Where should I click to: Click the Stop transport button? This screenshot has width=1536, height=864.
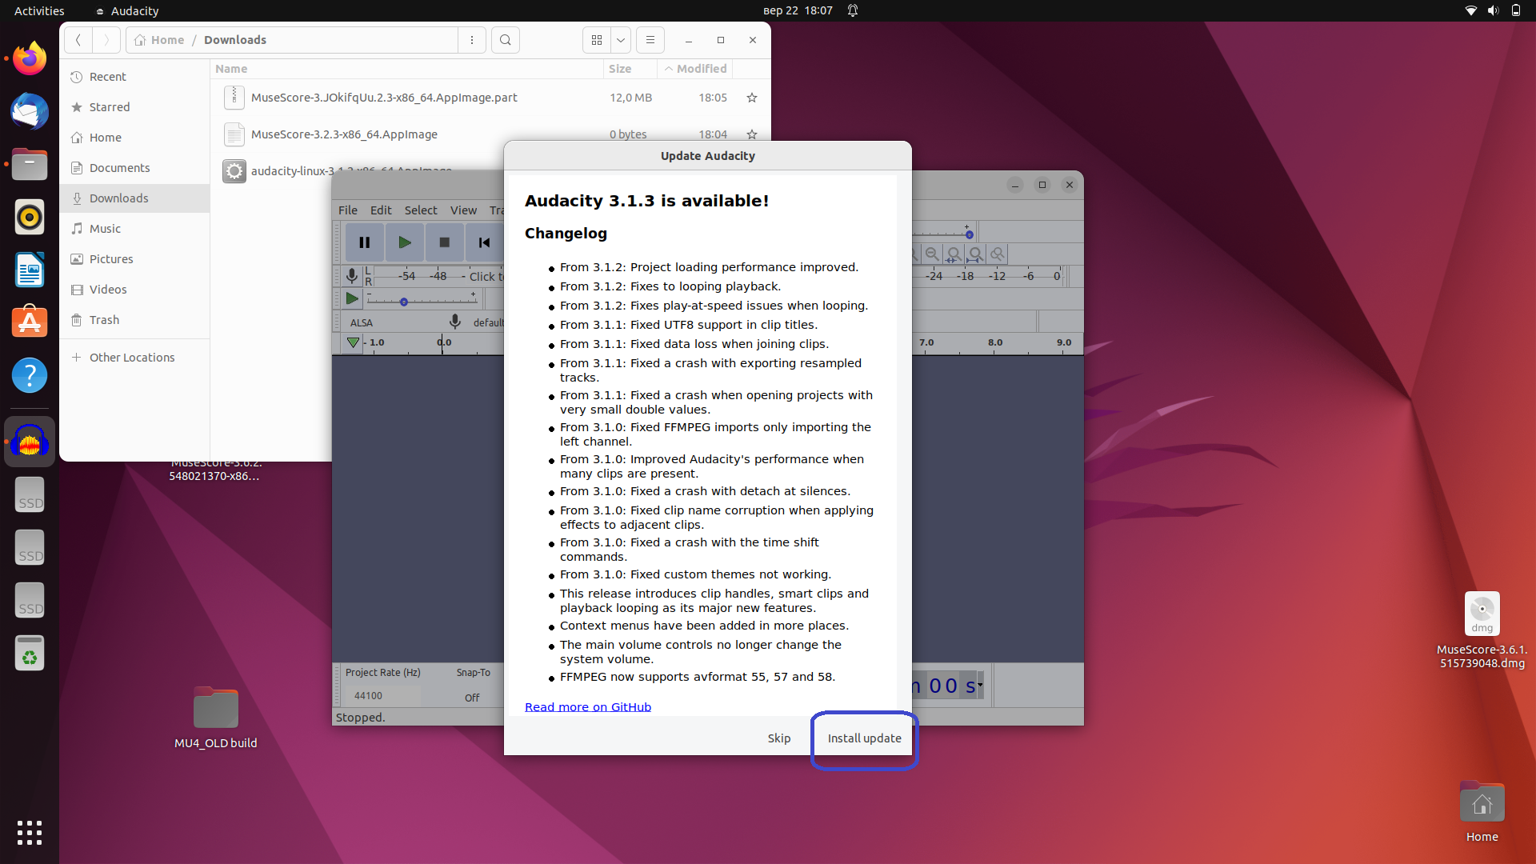point(444,242)
